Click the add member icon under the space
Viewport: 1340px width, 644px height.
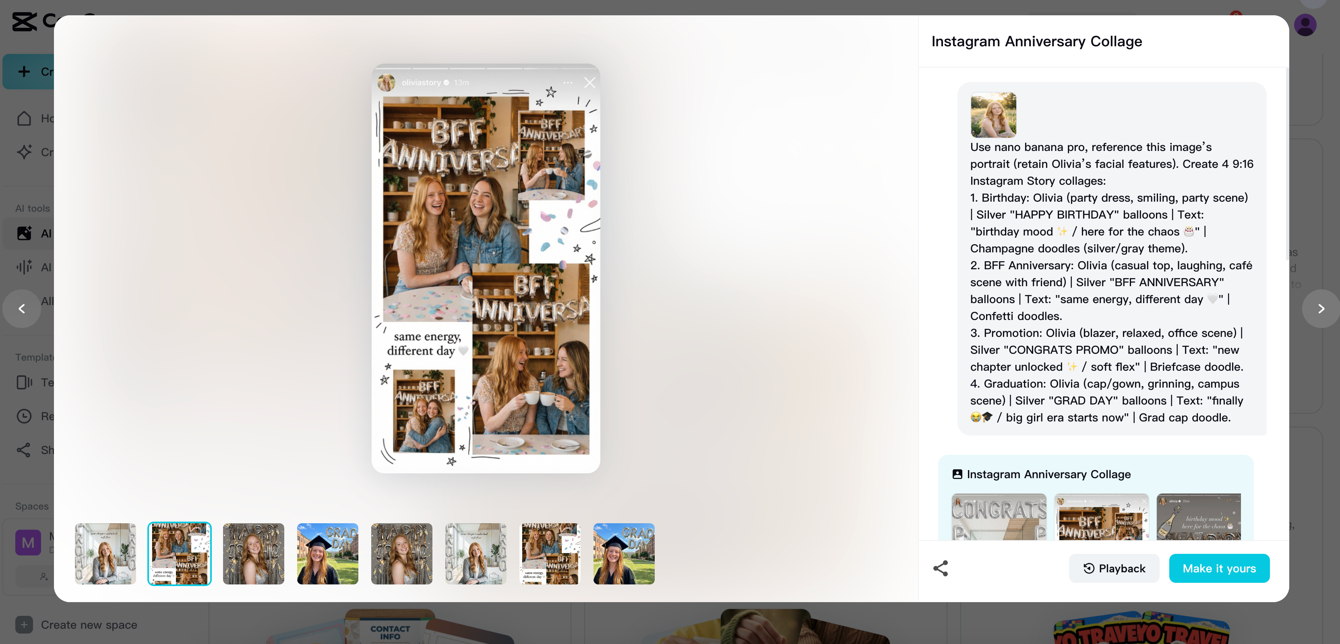[x=44, y=576]
